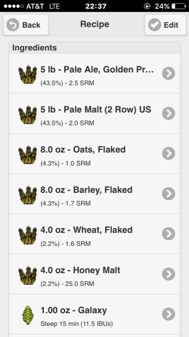Go back using the Back button
Image resolution: width=189 pixels, height=337 pixels.
pyautogui.click(x=26, y=25)
